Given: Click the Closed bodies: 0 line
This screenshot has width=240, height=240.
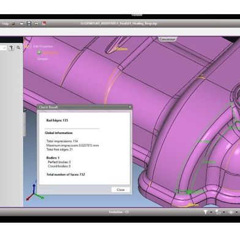Looking at the screenshot, I should tap(59, 166).
